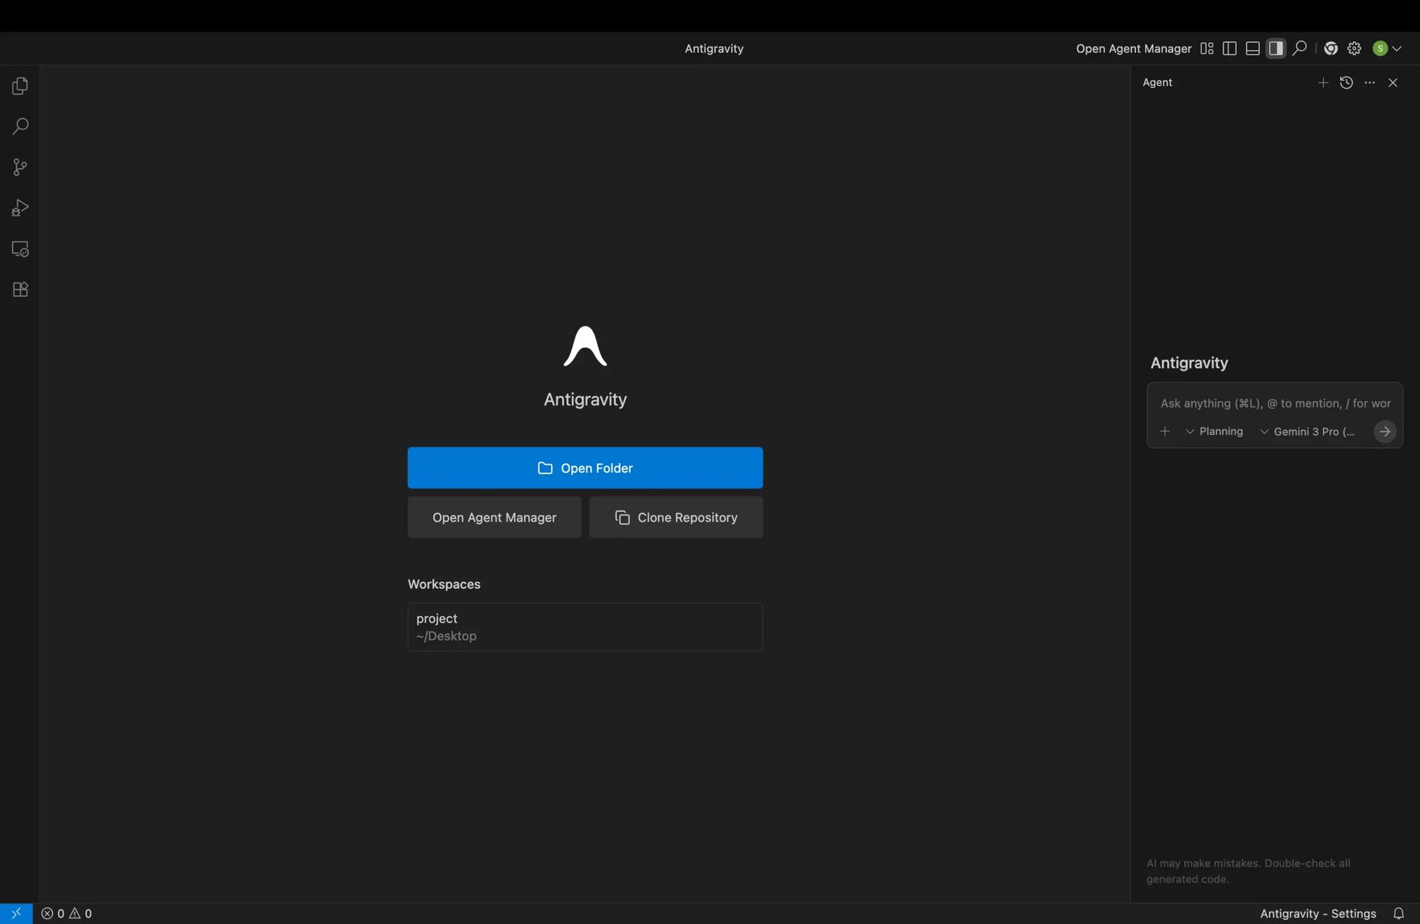
Task: Open browser preview with the Chrome icon
Action: tap(1331, 48)
